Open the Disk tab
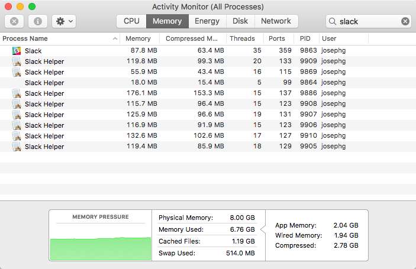Viewport: 416px width, 269px height. (240, 21)
